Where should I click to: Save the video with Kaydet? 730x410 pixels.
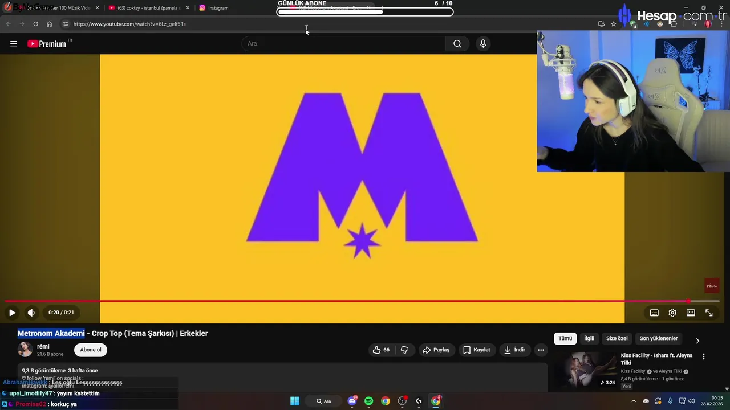pyautogui.click(x=476, y=350)
